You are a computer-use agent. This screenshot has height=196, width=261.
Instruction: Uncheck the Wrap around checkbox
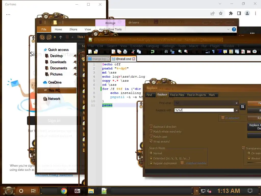coord(151,141)
